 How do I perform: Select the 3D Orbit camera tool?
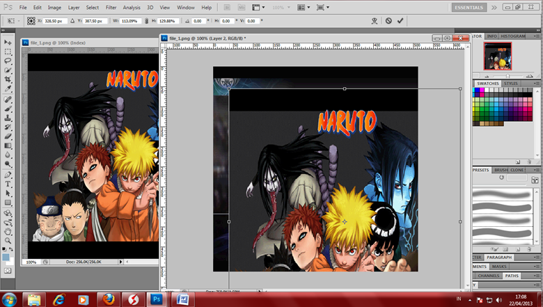pos(8,223)
